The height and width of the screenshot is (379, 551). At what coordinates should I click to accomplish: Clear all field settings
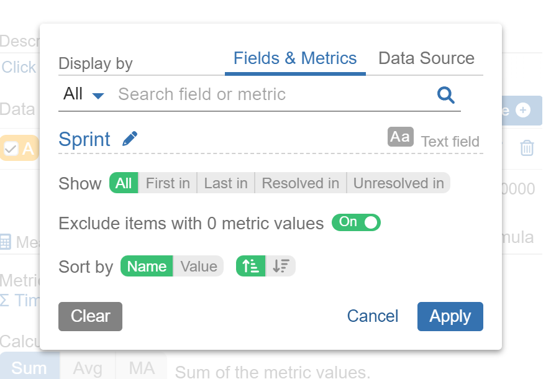90,316
